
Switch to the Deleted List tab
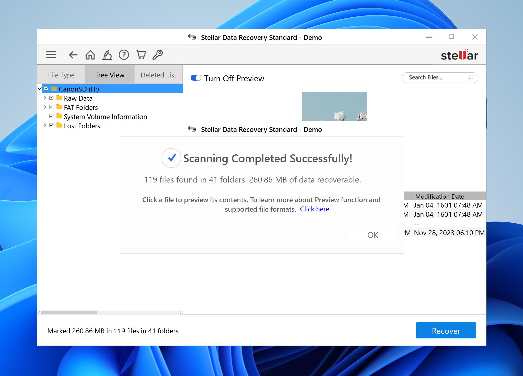tap(158, 75)
